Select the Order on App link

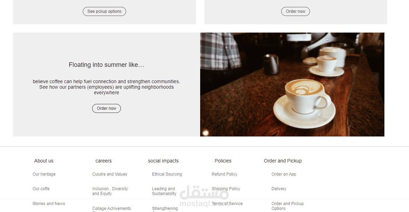coord(284,174)
